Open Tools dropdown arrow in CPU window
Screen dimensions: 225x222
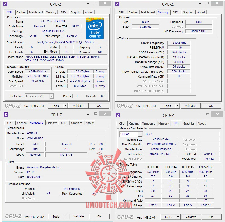65,106
